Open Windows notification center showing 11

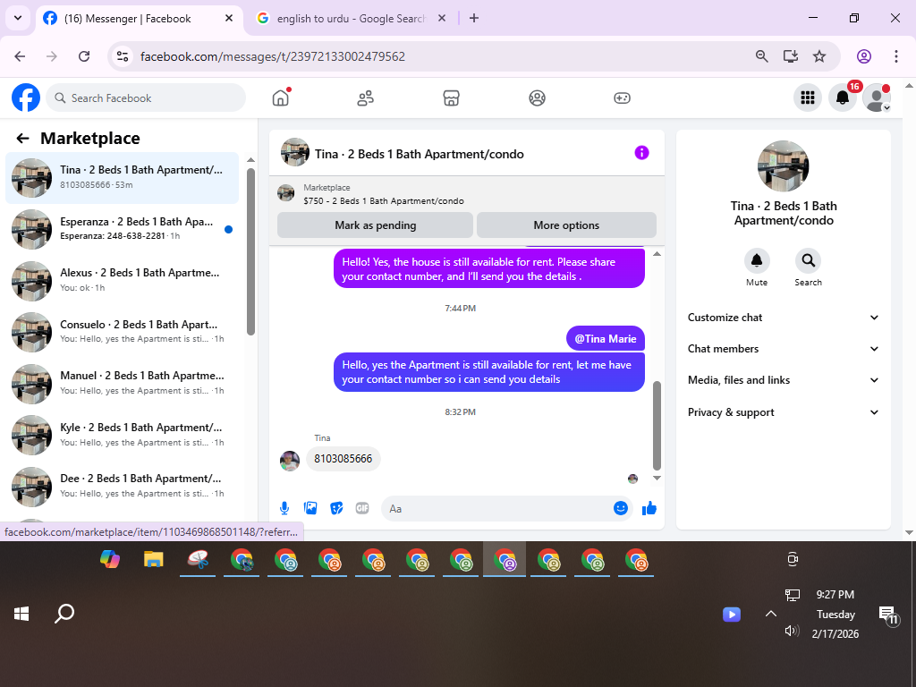point(888,615)
